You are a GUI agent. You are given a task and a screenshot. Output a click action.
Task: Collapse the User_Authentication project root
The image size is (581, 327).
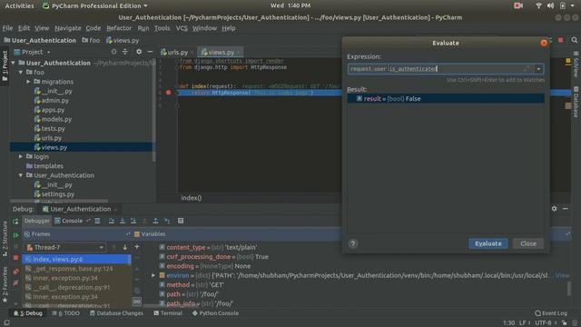(x=14, y=63)
